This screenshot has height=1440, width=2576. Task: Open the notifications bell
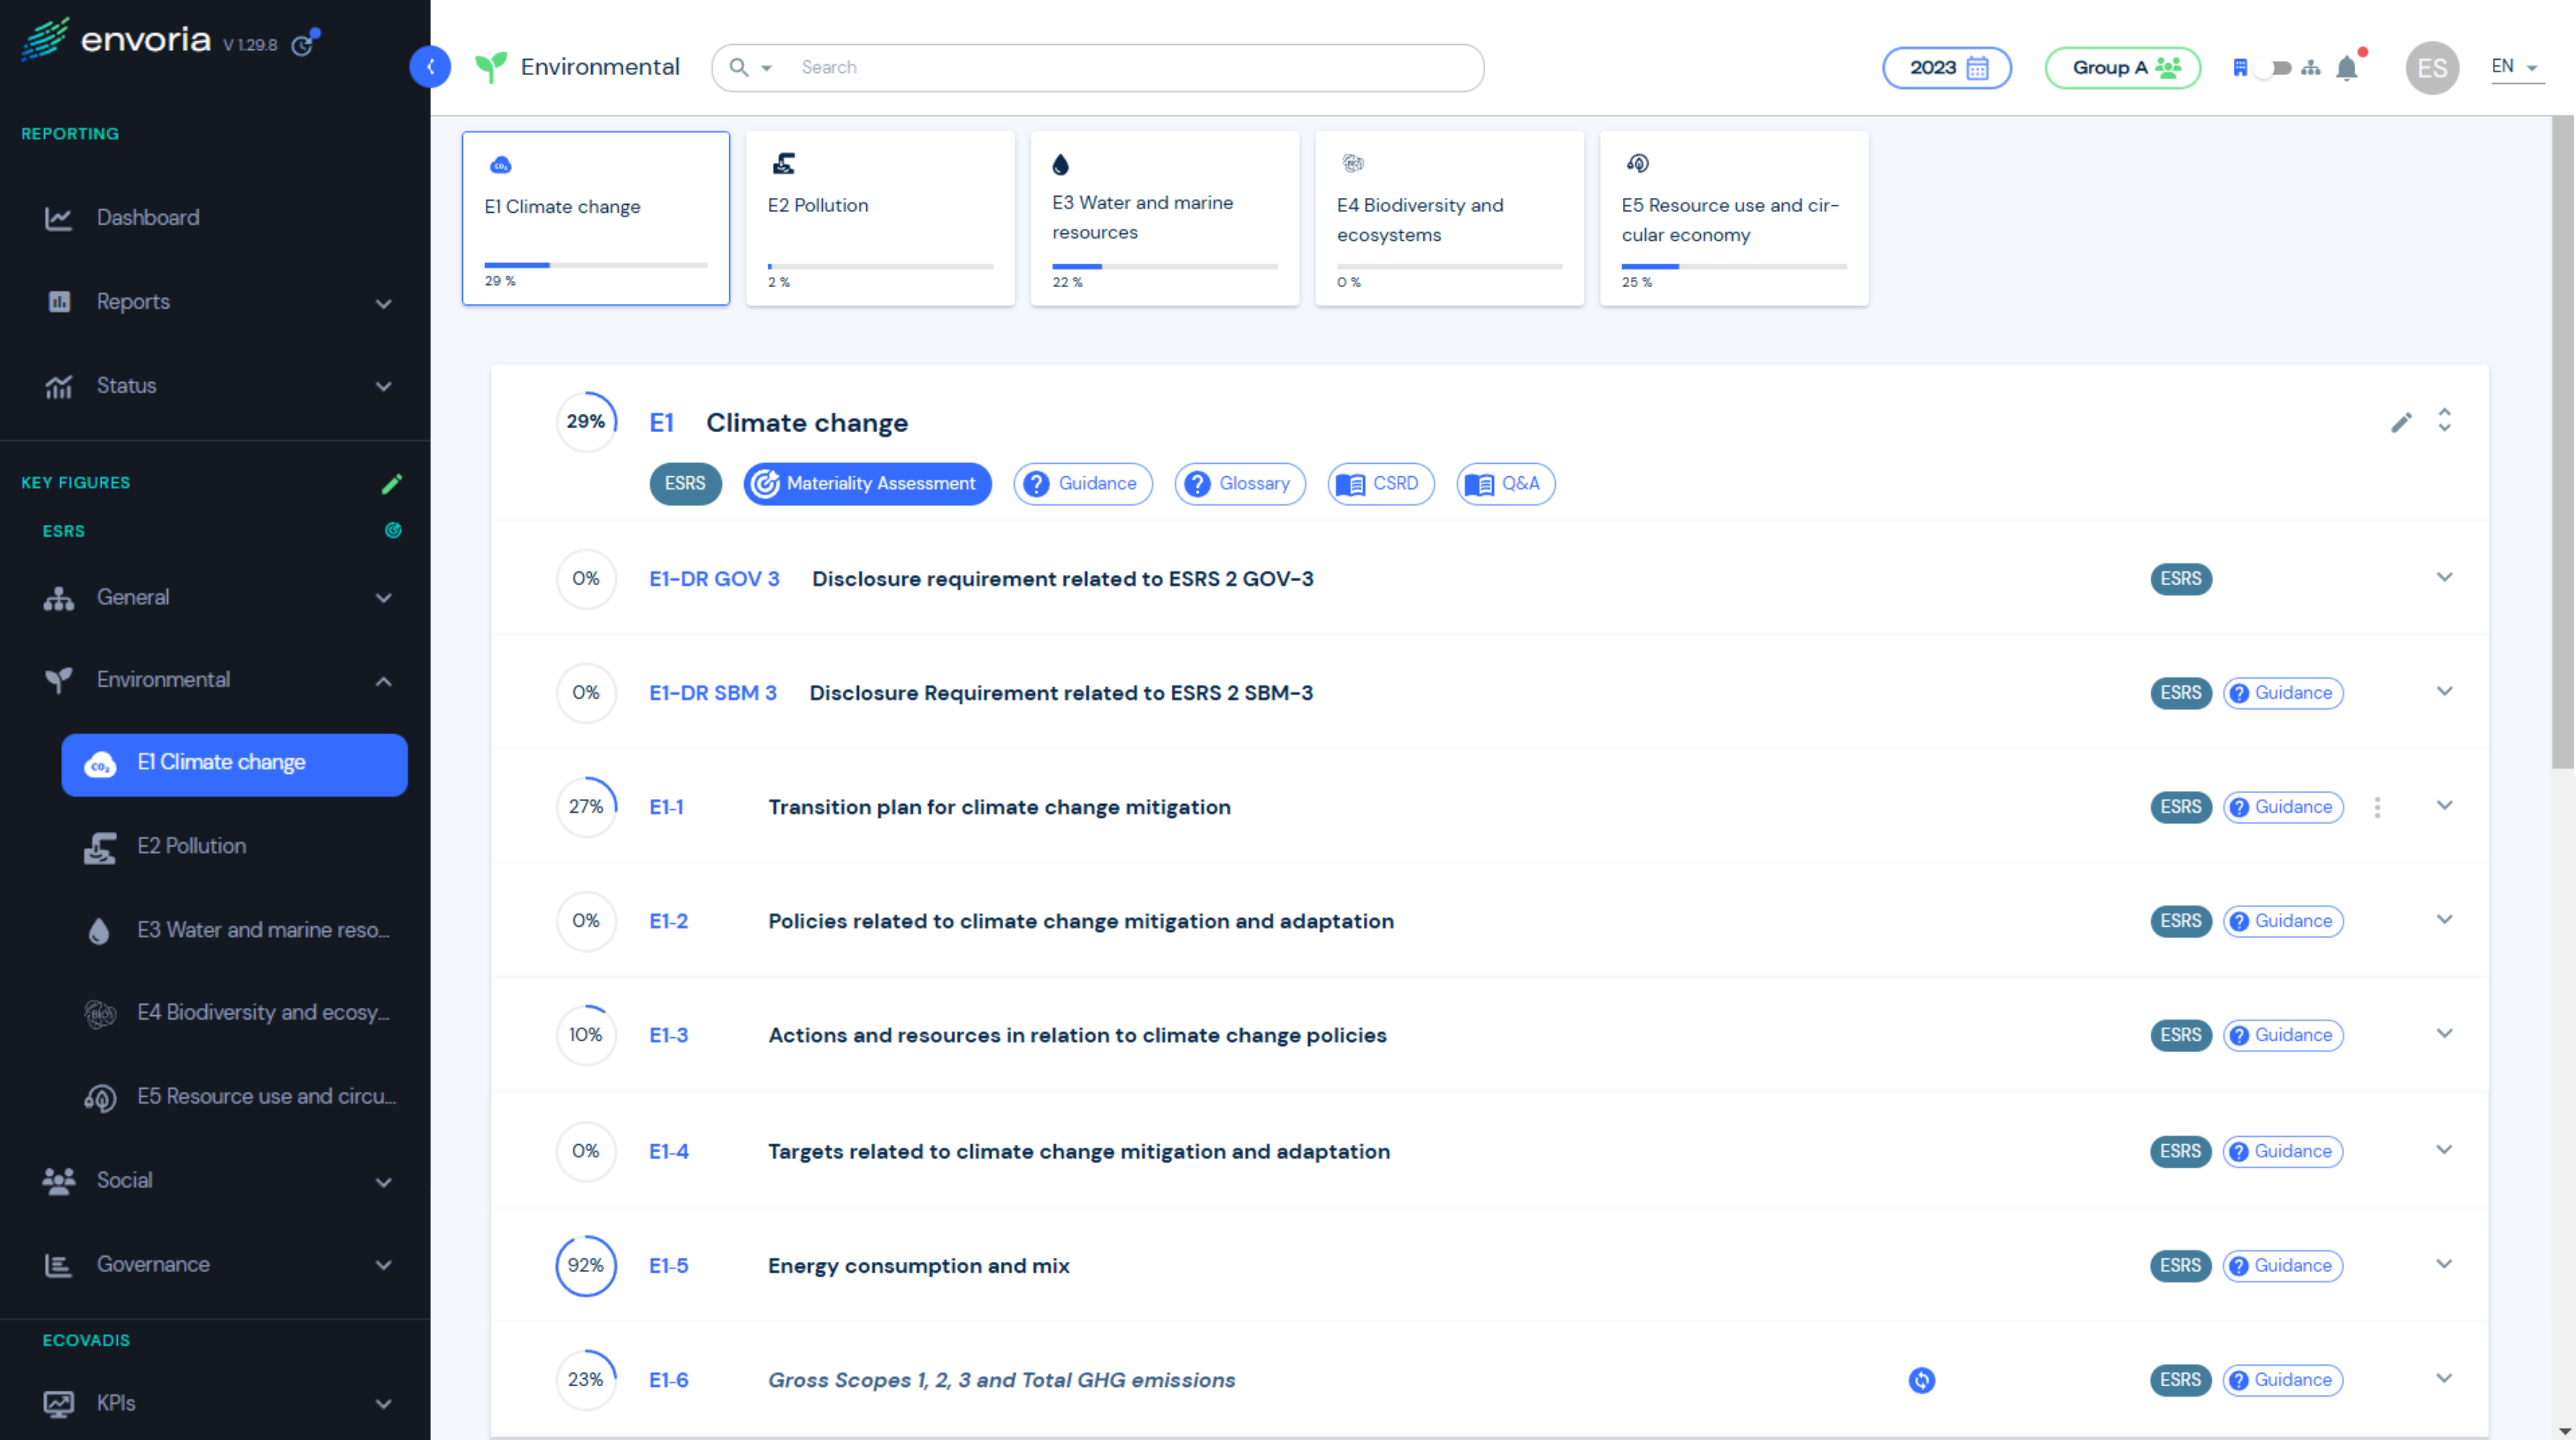click(x=2347, y=67)
